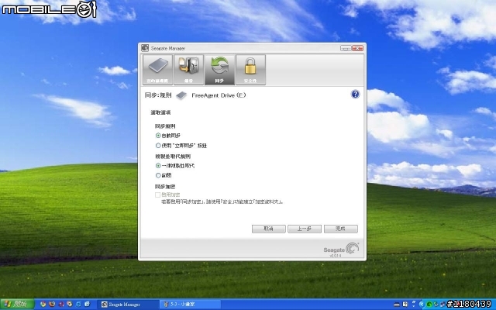Go back with the Previous (上一步) button
Screen dimensions: 496x310
pyautogui.click(x=305, y=229)
